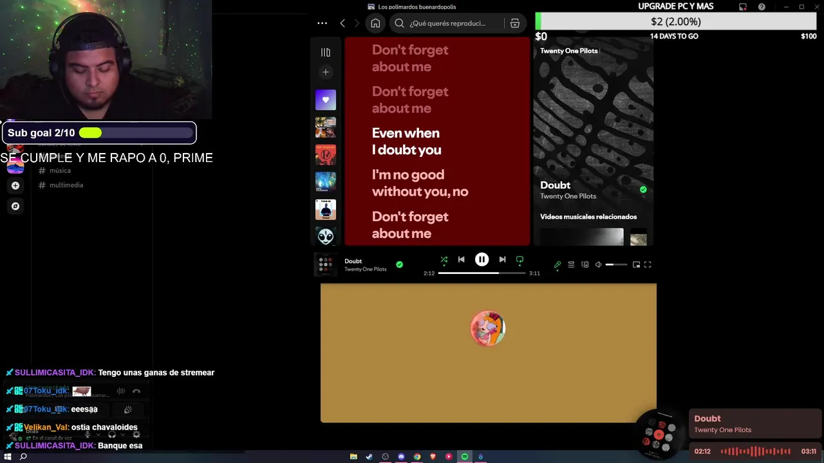This screenshot has height=463, width=824.
Task: Open Liked Songs heart playlist
Action: tap(326, 100)
